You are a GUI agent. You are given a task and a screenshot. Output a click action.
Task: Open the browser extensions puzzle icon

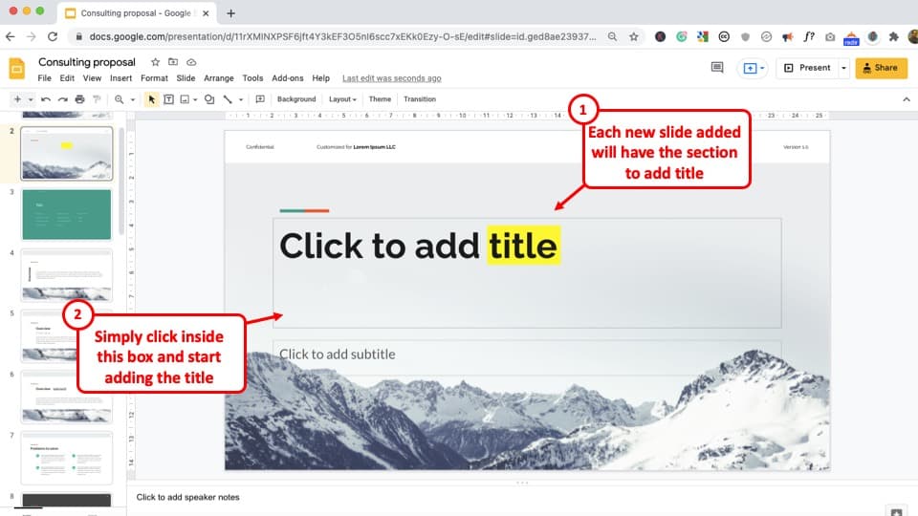(893, 37)
